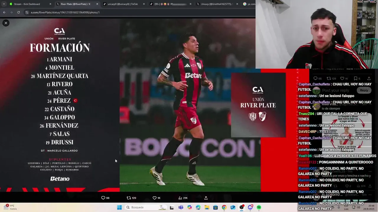Open the Windows Start menu
The height and width of the screenshot is (212, 378).
click(x=119, y=207)
